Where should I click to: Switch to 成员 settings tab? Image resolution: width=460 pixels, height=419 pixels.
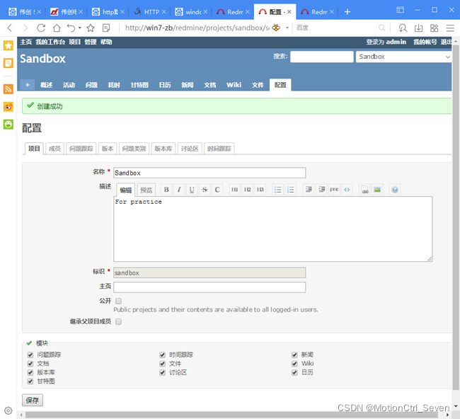pyautogui.click(x=54, y=149)
